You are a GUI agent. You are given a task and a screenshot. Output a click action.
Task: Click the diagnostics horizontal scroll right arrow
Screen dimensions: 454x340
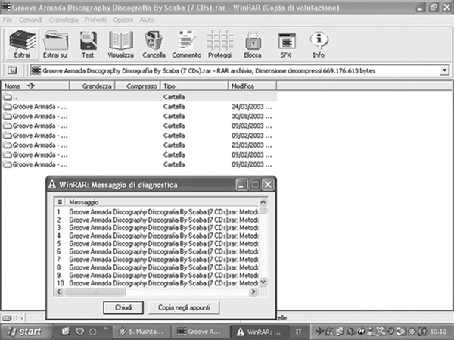253,292
